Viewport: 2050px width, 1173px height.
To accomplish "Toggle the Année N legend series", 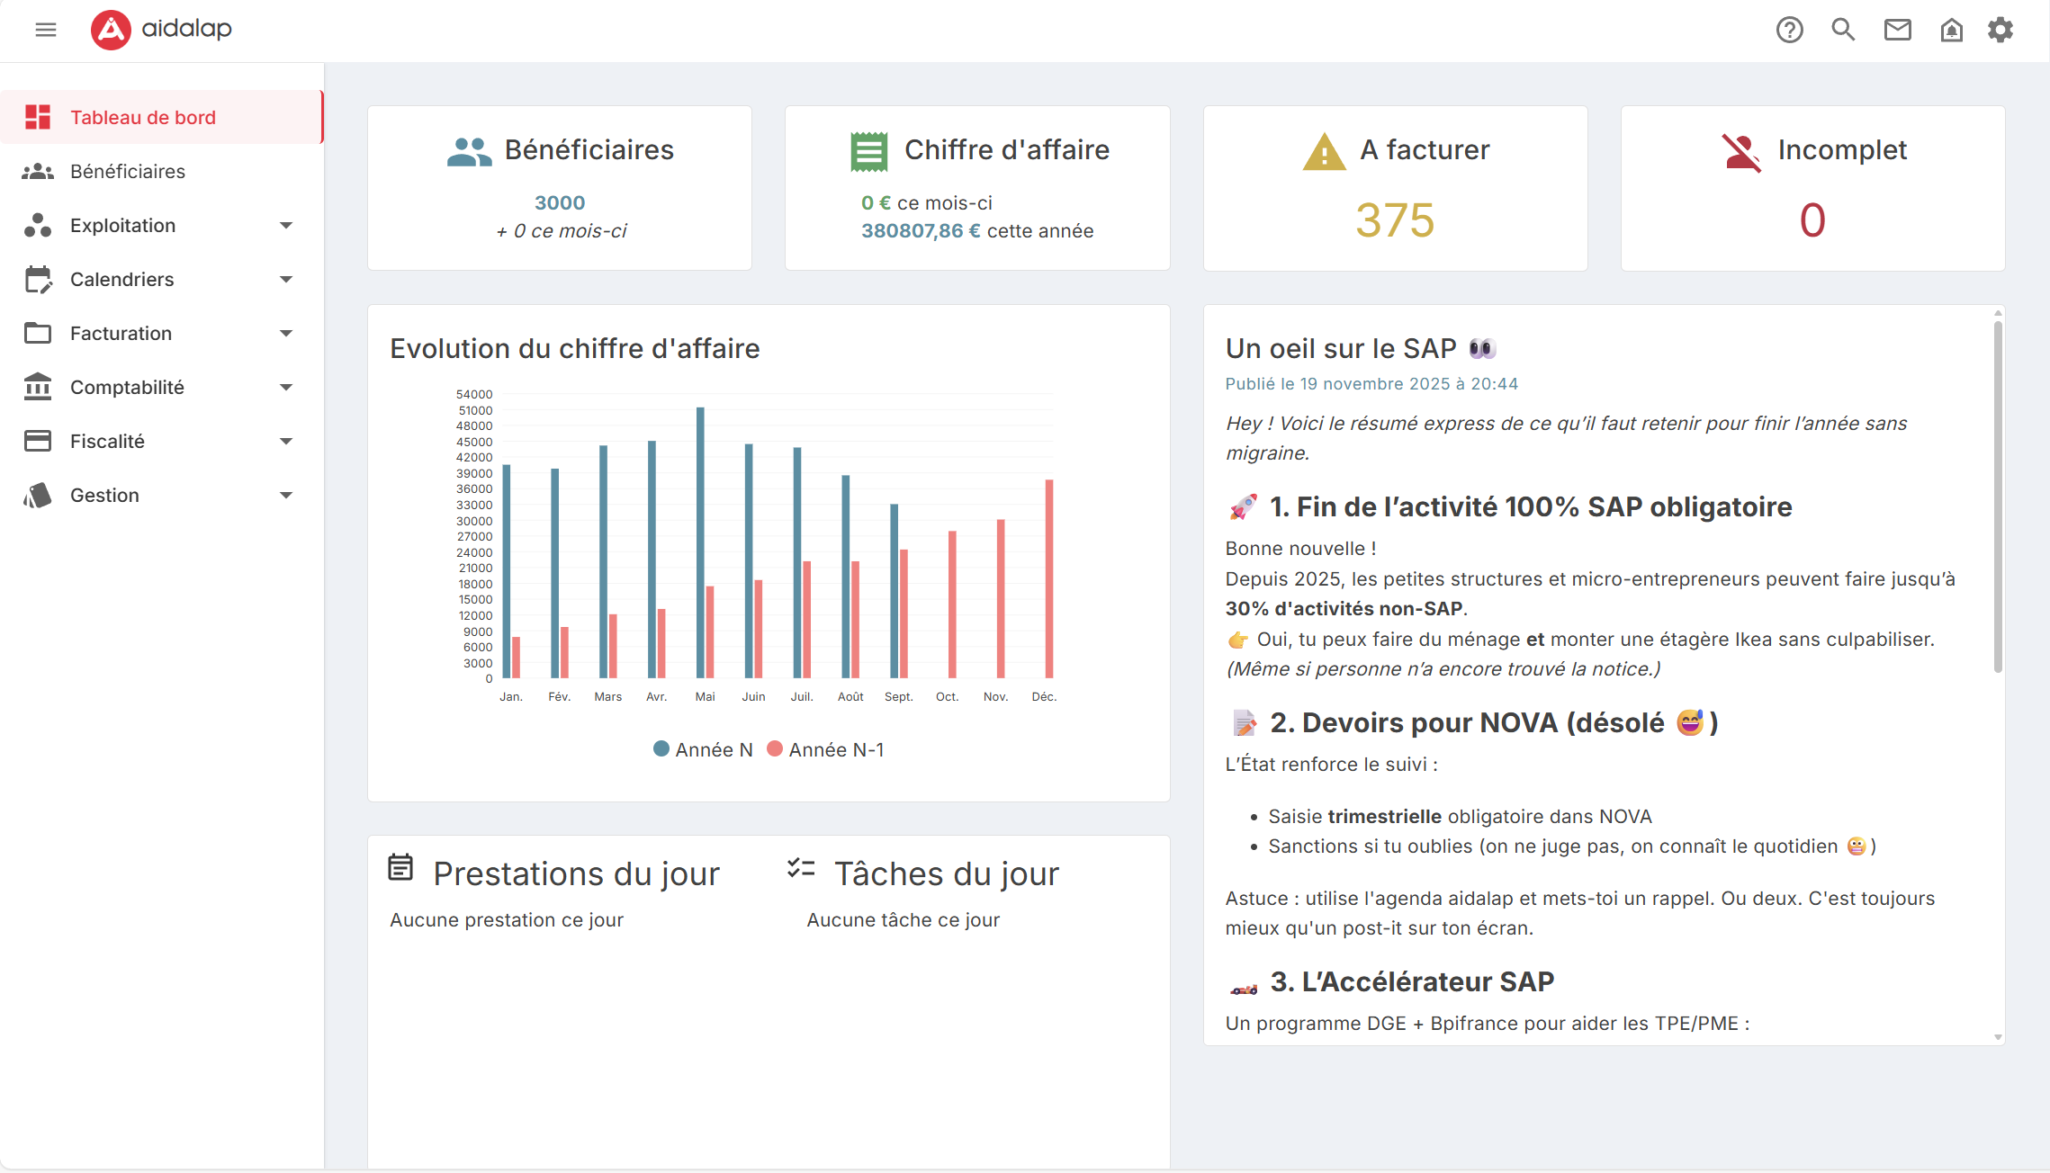I will click(x=703, y=749).
